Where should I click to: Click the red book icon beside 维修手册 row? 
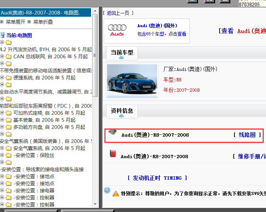[x=113, y=153]
